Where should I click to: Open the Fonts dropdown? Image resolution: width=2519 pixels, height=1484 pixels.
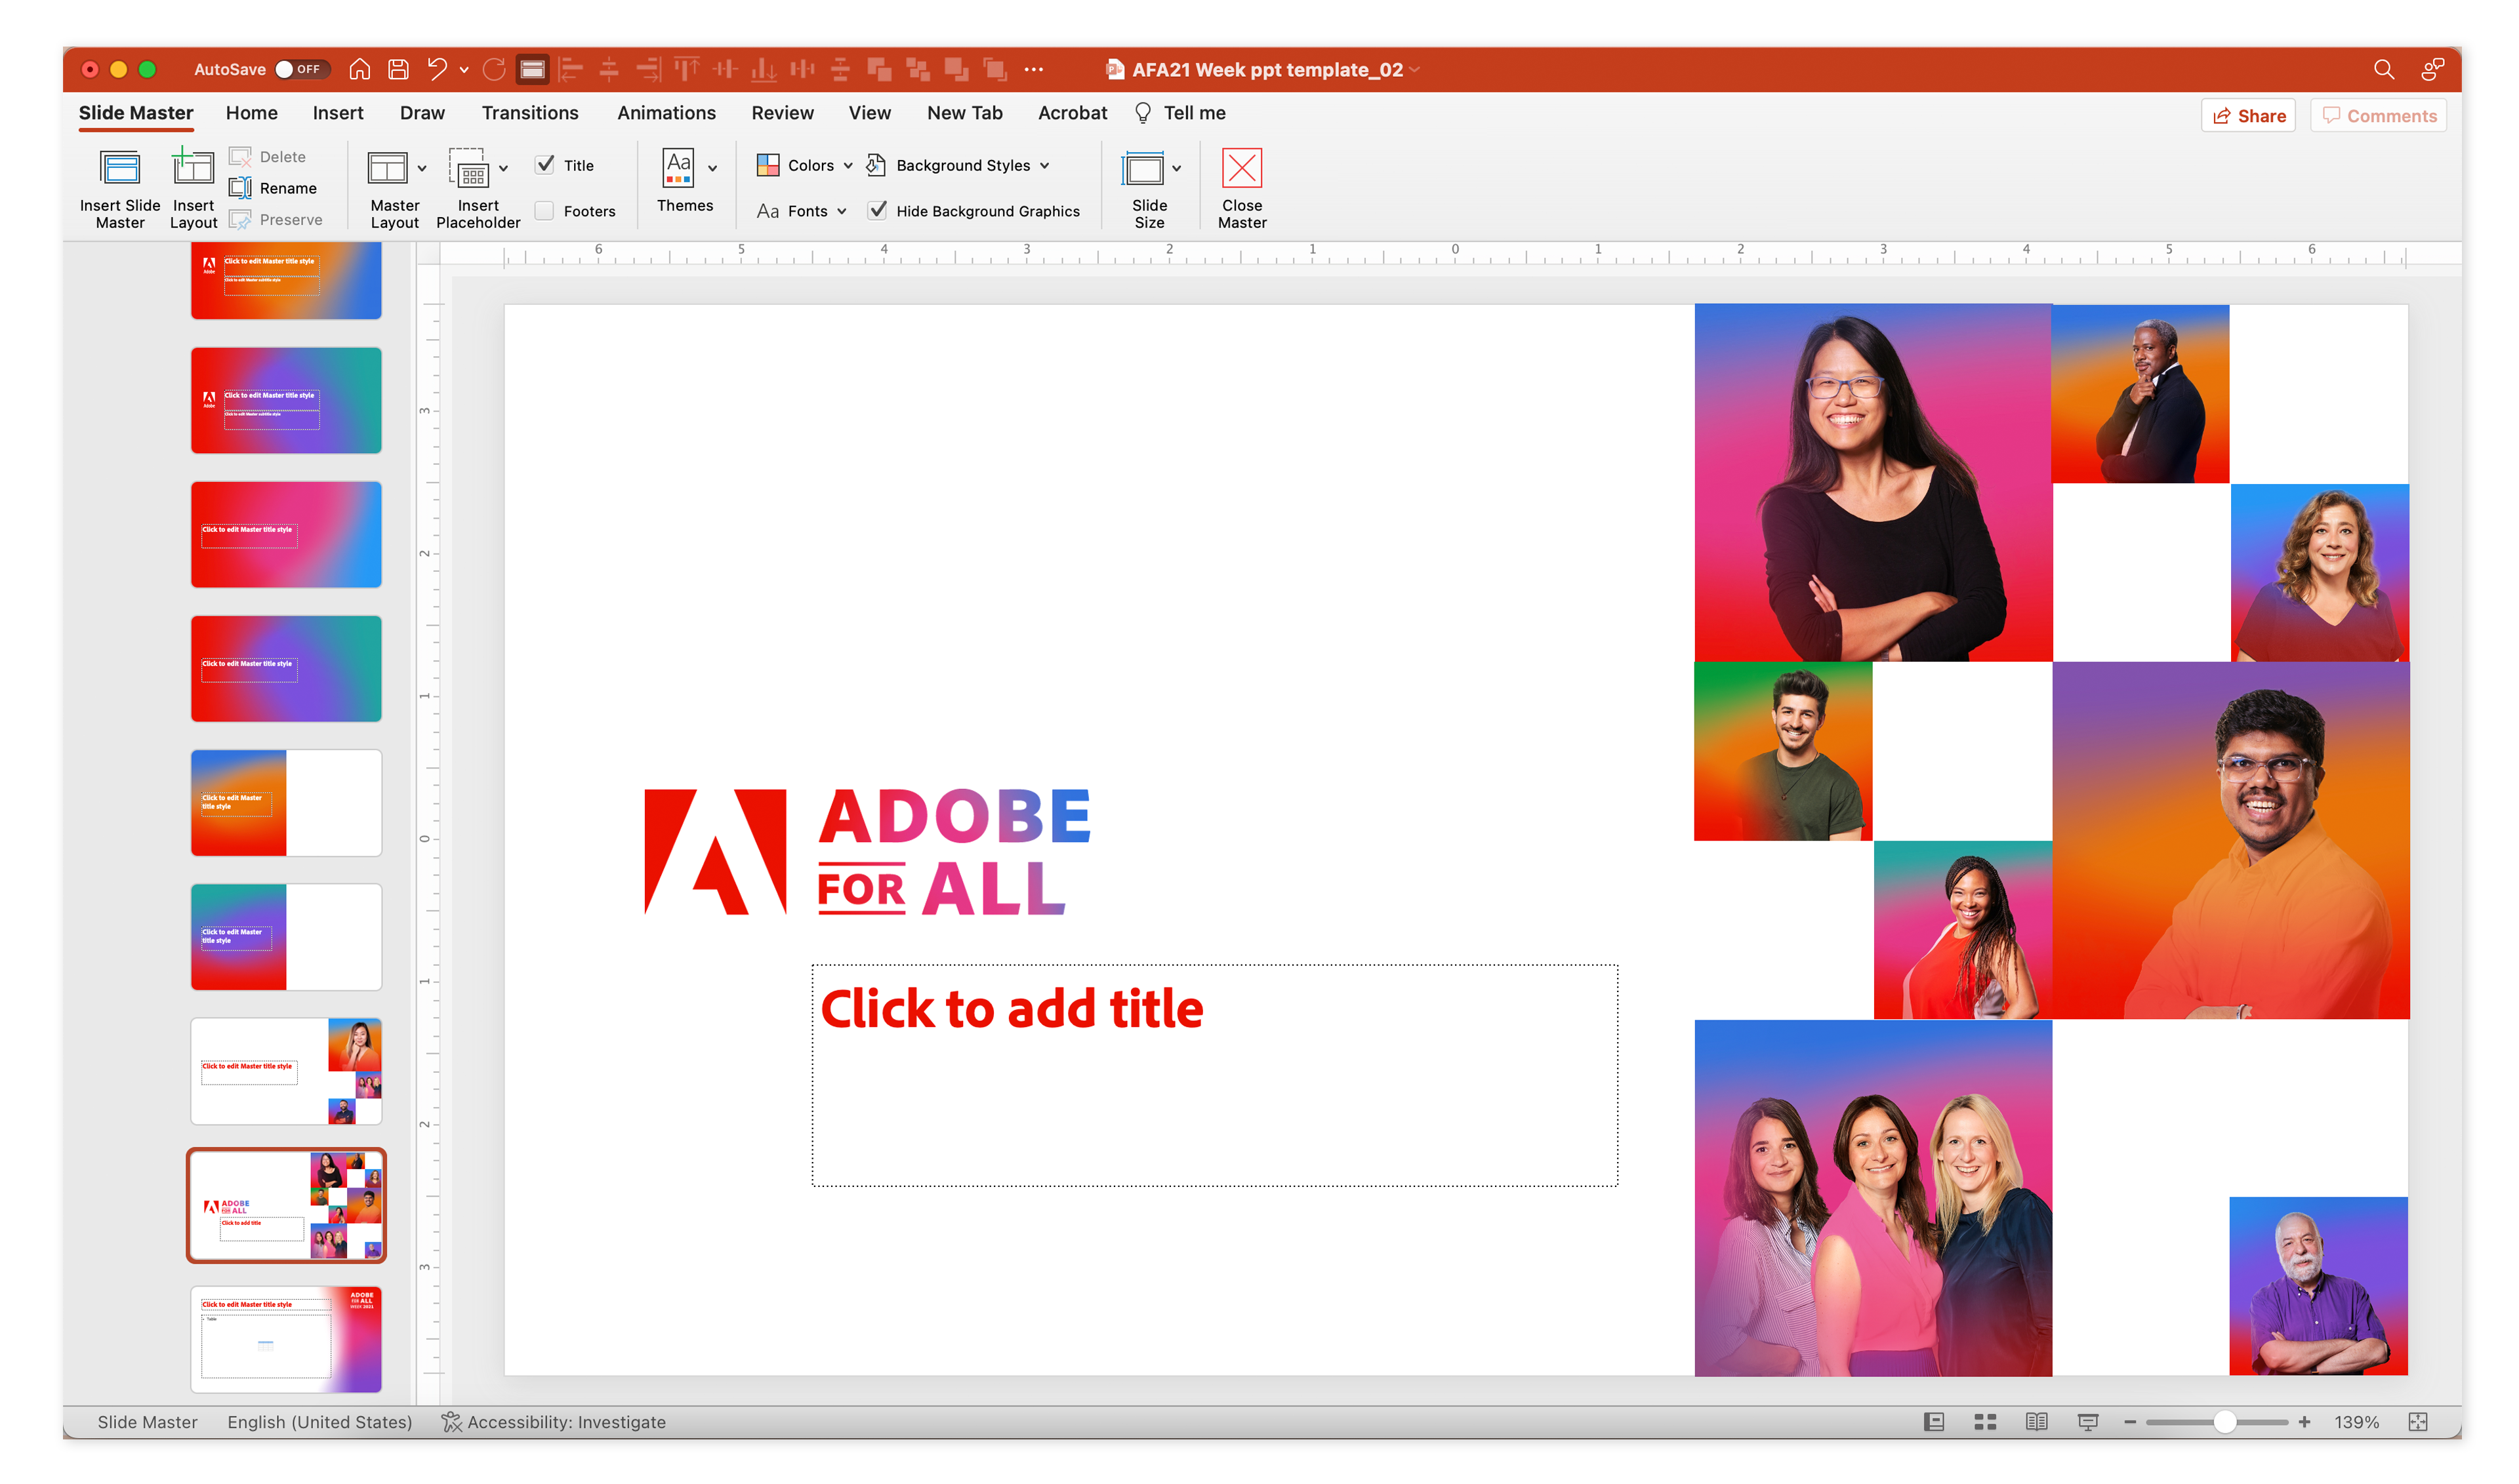(802, 211)
